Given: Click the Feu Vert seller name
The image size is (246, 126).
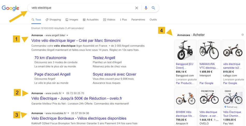Looking at the screenshot, I should (228, 124).
